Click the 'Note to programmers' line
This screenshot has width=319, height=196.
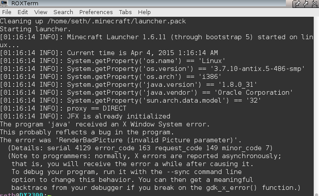(144, 156)
